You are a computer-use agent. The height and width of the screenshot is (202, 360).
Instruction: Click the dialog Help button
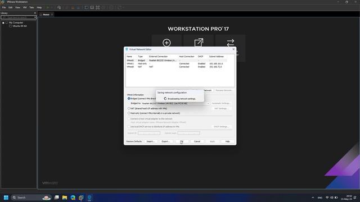click(227, 141)
